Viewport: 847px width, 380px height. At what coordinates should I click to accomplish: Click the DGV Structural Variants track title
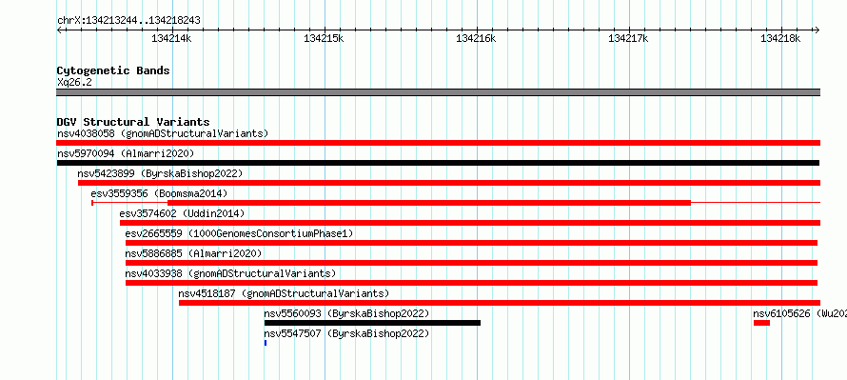133,122
